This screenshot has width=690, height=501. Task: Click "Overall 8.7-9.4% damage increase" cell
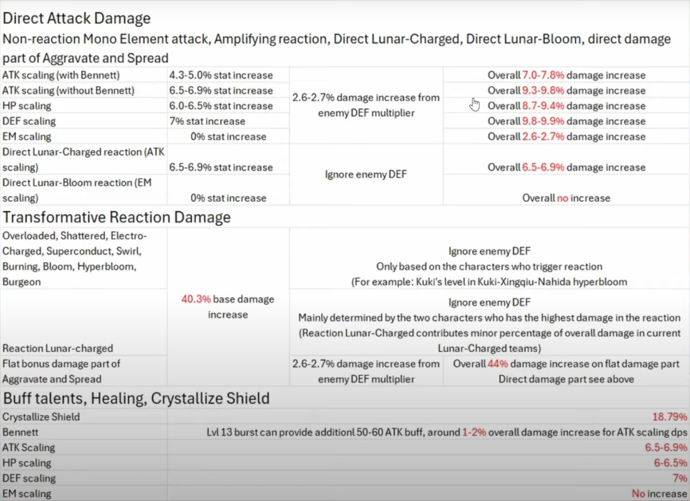click(x=566, y=106)
